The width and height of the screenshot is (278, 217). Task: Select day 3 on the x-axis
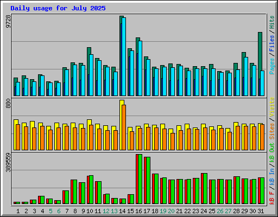pos(34,211)
